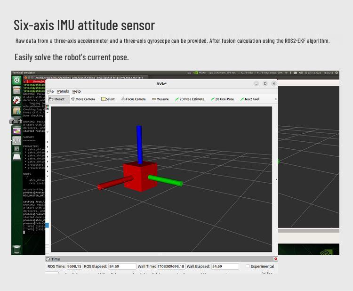Activate the Move Camera tool

83,99
